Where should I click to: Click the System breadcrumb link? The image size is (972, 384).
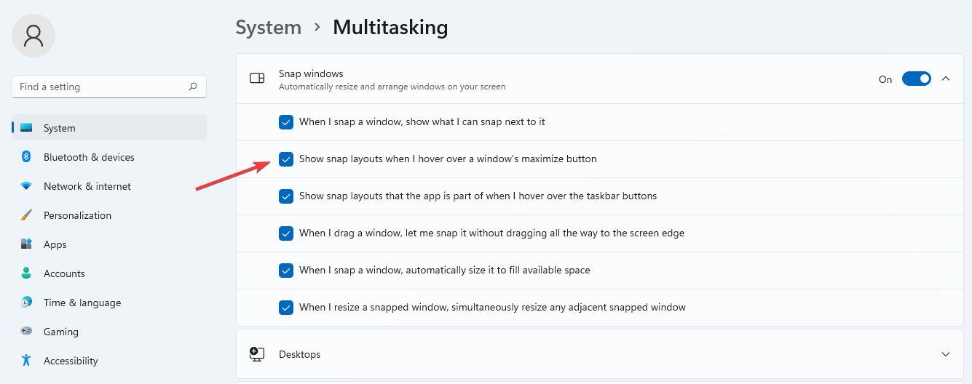point(269,28)
